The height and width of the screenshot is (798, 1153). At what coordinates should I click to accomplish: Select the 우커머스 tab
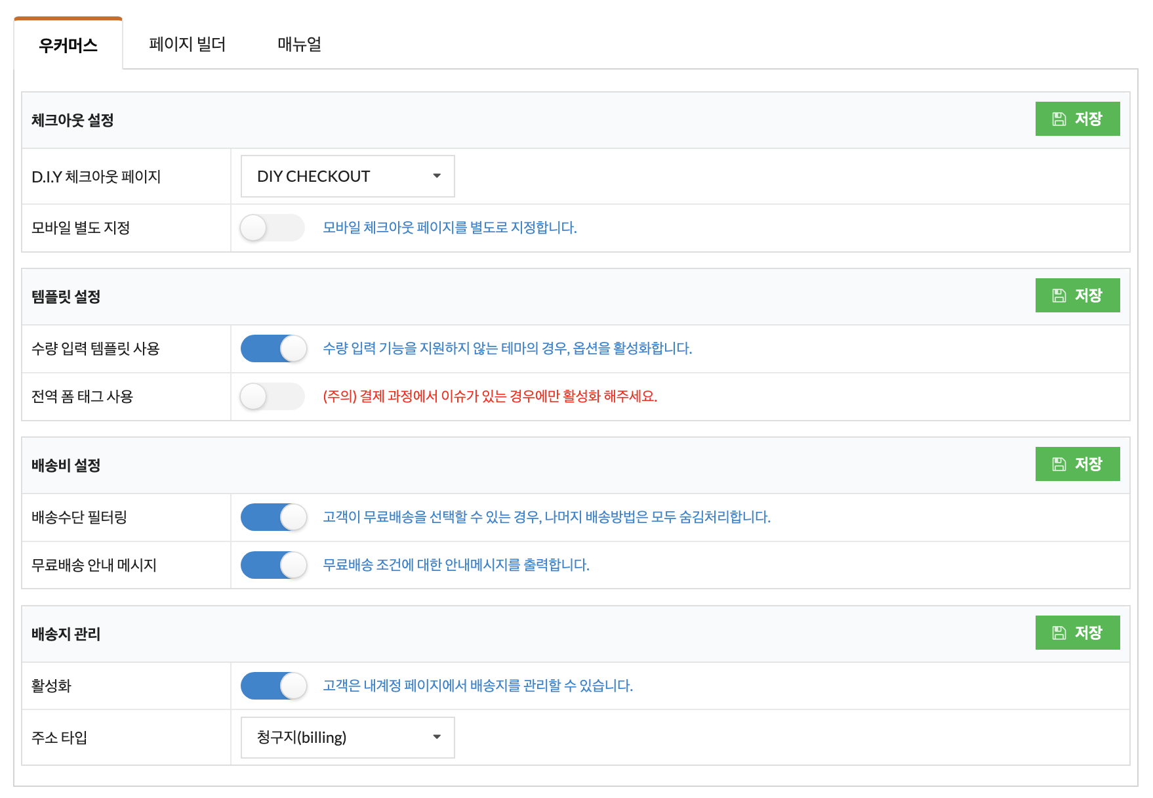(68, 45)
